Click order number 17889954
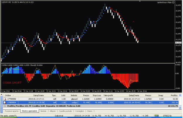The width and height of the screenshot is (183, 118). click(x=12, y=103)
